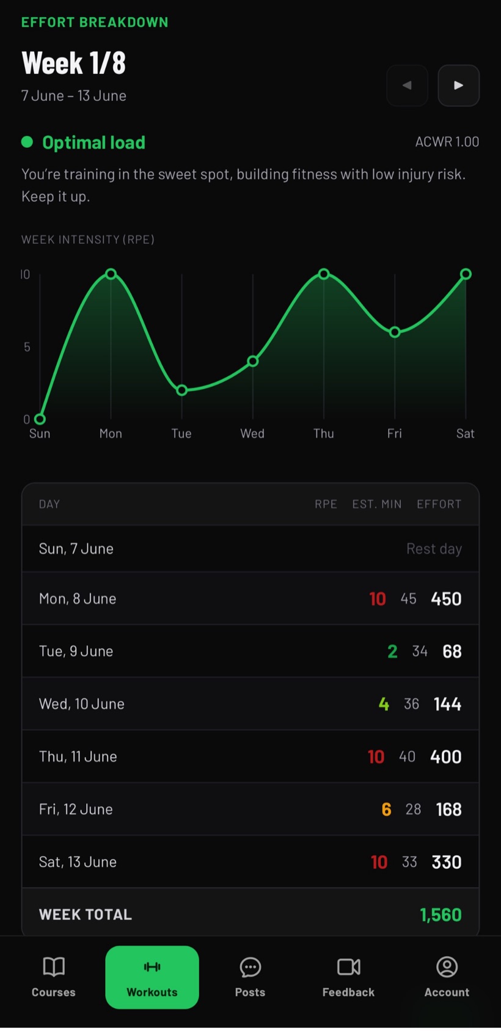Select the Wednesday point on chart
This screenshot has width=501, height=1032.
pos(252,361)
